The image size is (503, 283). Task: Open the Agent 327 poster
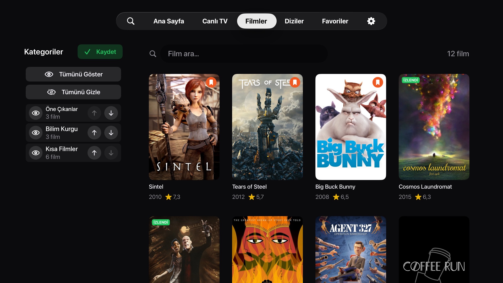[351, 249]
